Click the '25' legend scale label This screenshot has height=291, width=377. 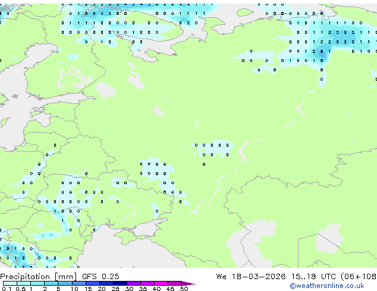click(115, 289)
